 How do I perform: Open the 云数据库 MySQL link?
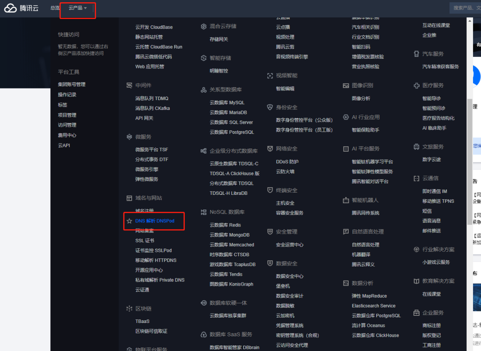tap(227, 103)
